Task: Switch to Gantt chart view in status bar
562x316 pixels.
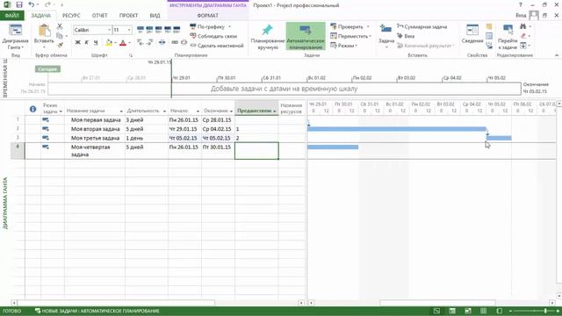Action: (x=436, y=311)
